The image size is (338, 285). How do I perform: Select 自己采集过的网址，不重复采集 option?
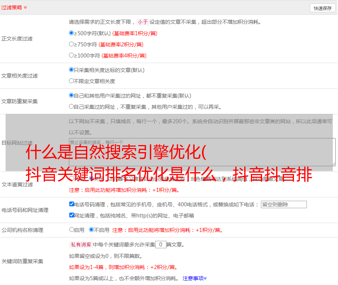pyautogui.click(x=71, y=107)
